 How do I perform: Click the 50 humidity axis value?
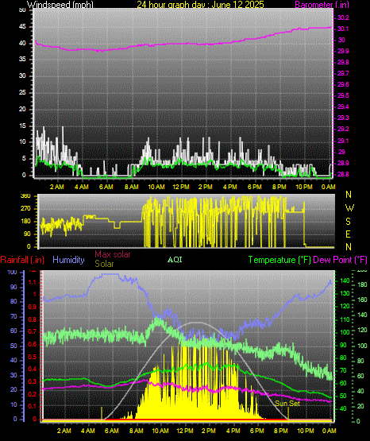(x=13, y=346)
